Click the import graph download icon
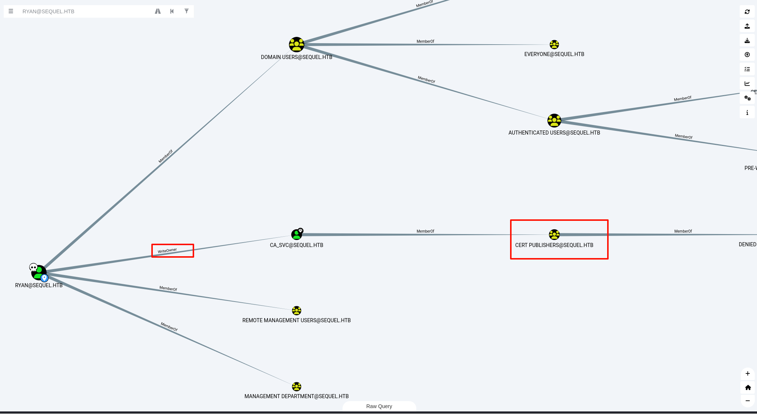 747,41
